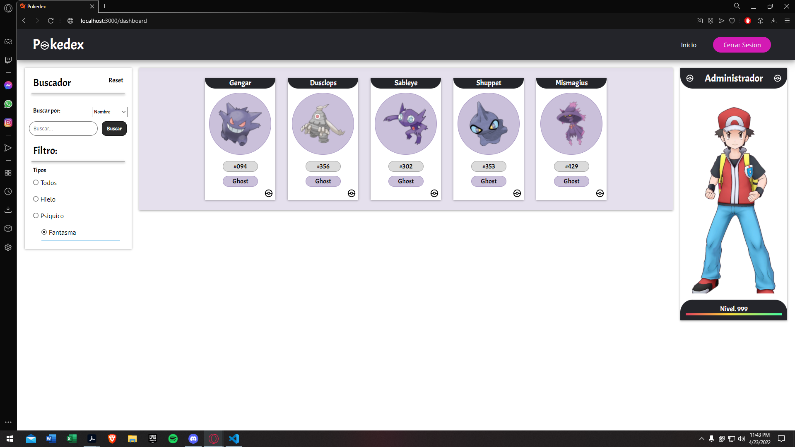The height and width of the screenshot is (447, 795).
Task: Open Discord from the taskbar
Action: pos(193,439)
